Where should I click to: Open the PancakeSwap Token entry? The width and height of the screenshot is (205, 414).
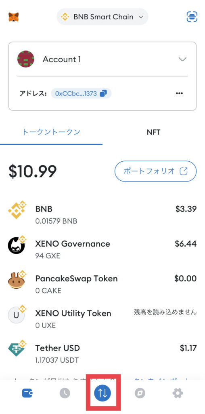click(x=102, y=284)
